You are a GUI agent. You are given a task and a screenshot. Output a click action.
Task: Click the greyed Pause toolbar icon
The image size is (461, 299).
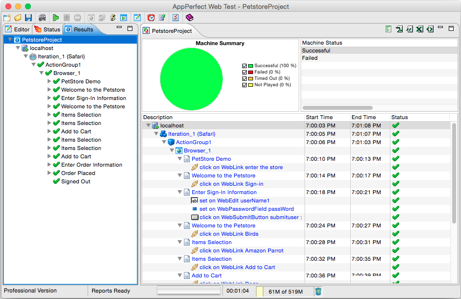click(67, 18)
